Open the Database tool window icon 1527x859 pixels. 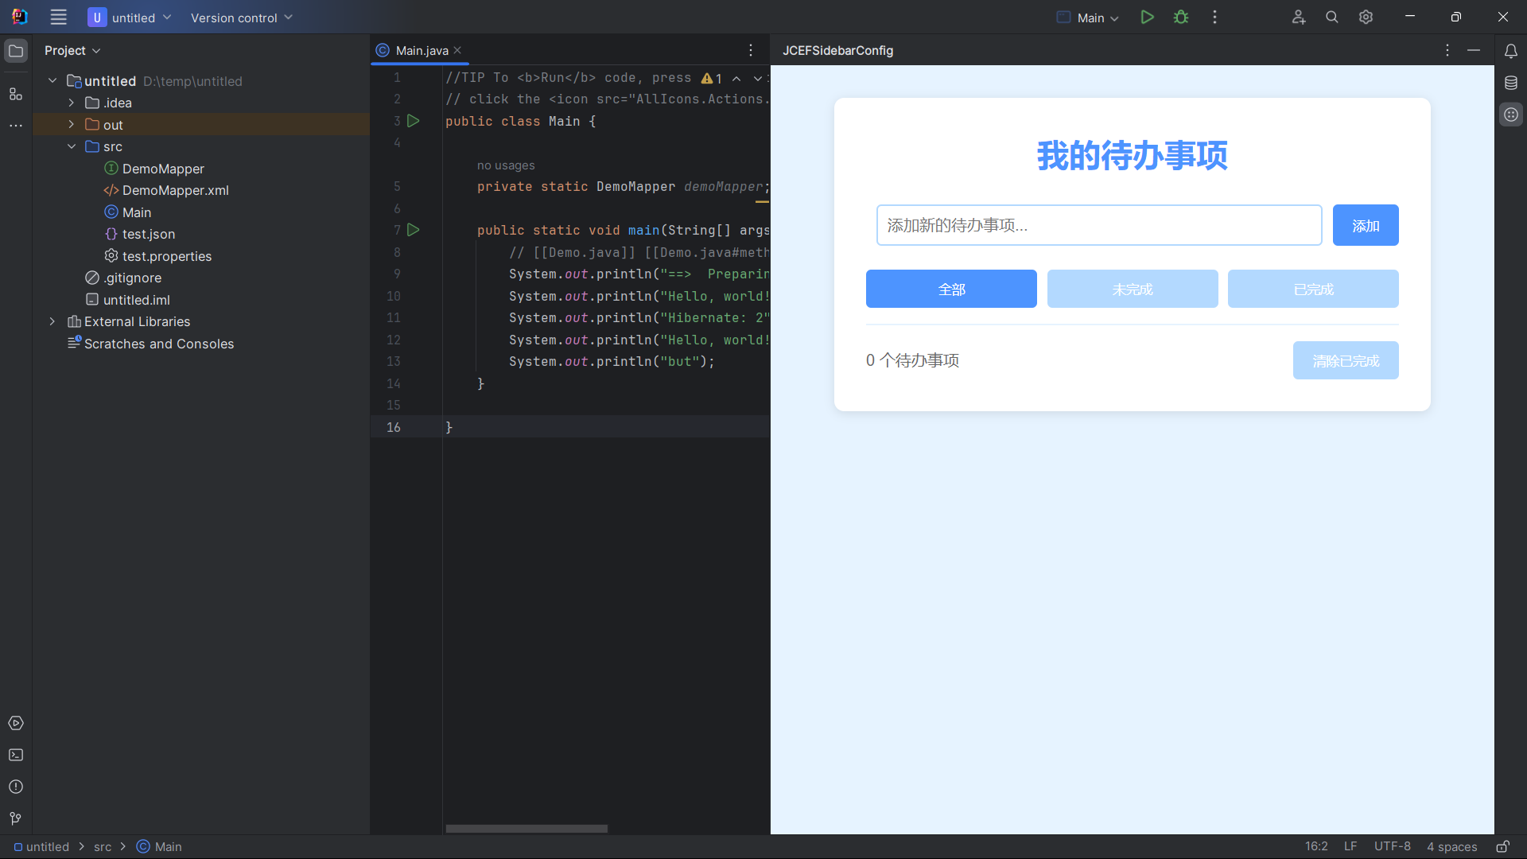click(1511, 83)
